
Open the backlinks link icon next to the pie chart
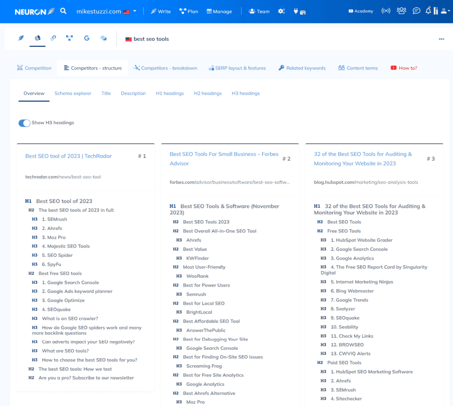coord(53,38)
